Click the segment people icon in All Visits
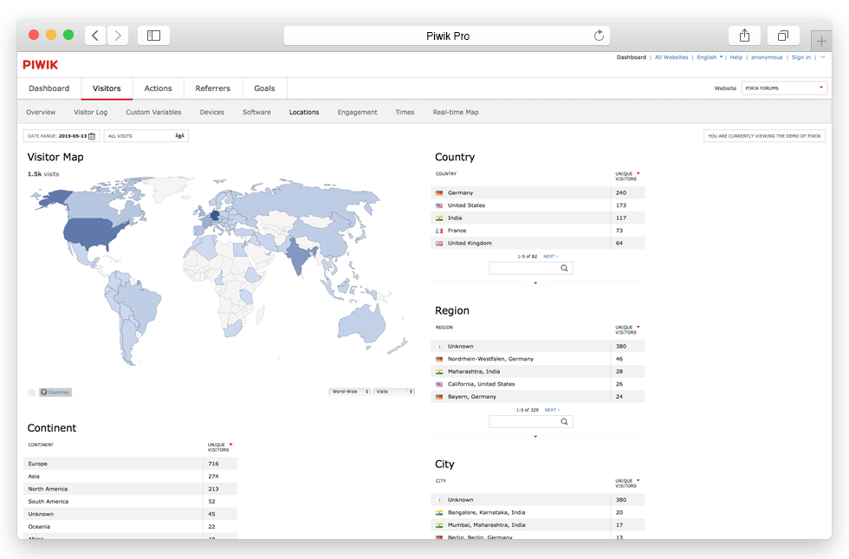The height and width of the screenshot is (559, 849). 180,136
